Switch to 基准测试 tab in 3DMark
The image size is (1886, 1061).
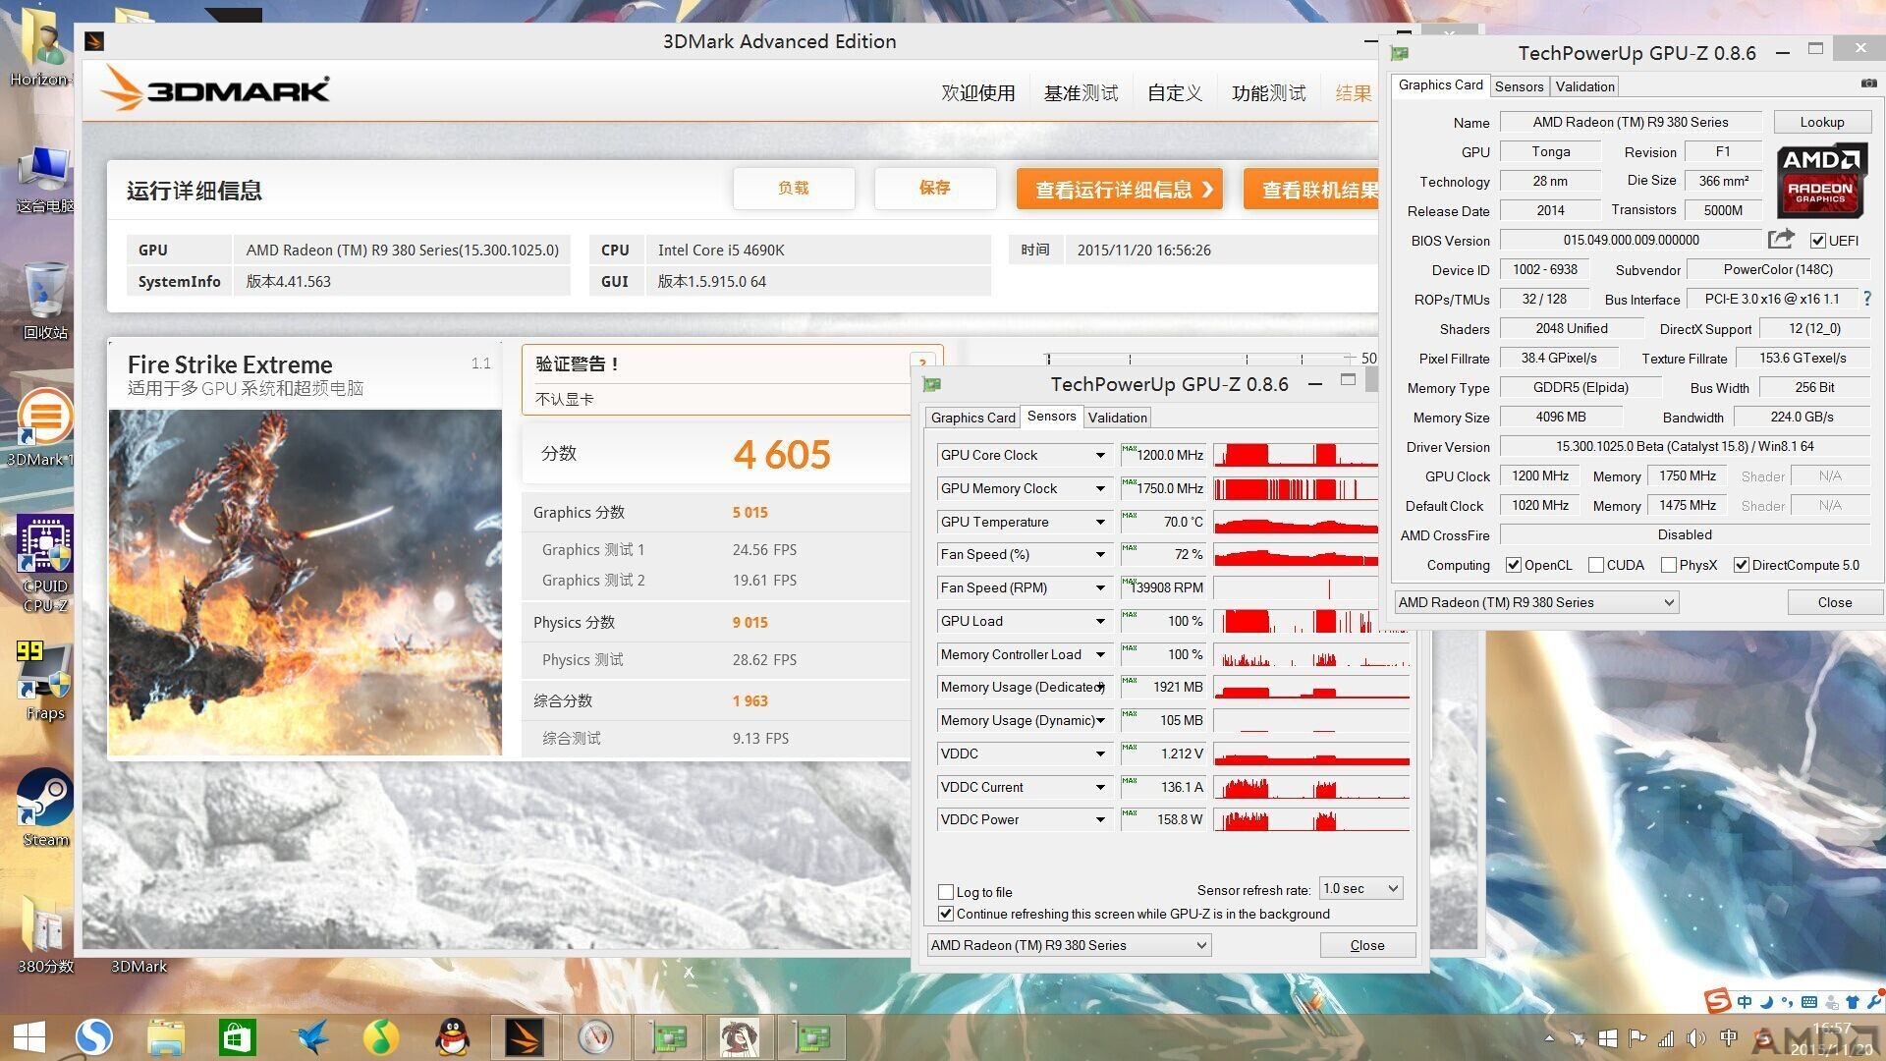[1081, 93]
